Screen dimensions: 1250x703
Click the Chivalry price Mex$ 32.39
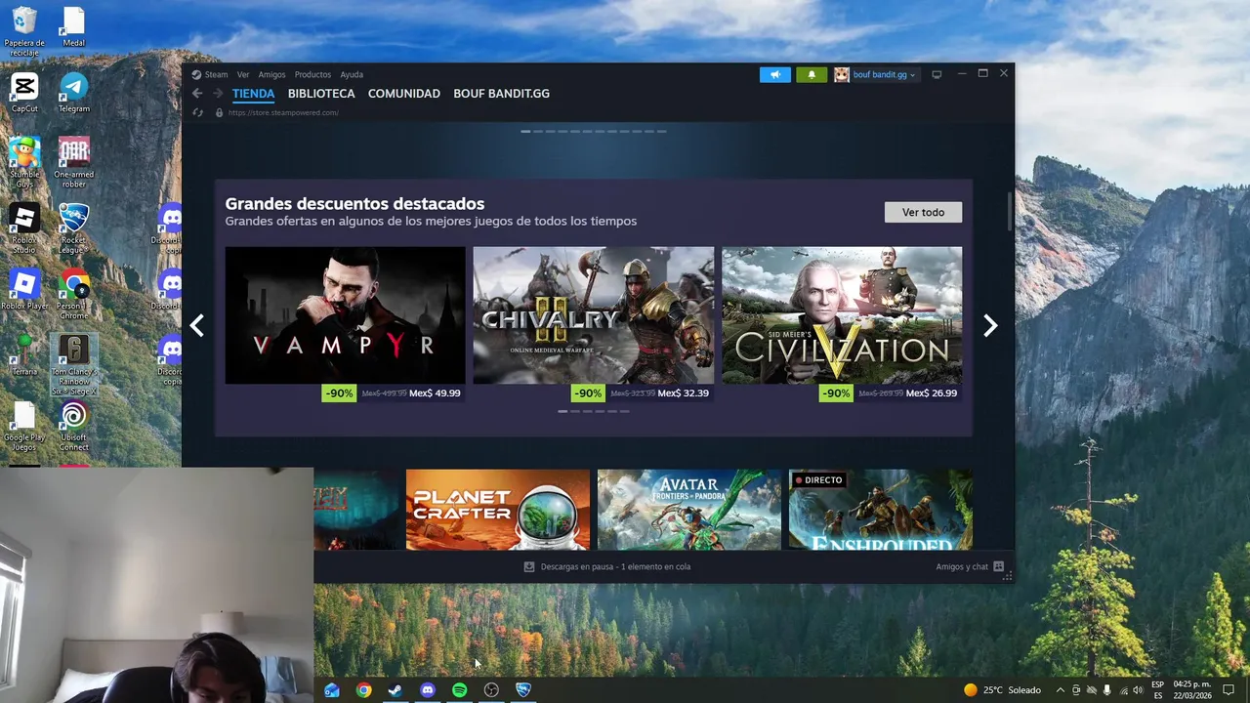point(684,393)
